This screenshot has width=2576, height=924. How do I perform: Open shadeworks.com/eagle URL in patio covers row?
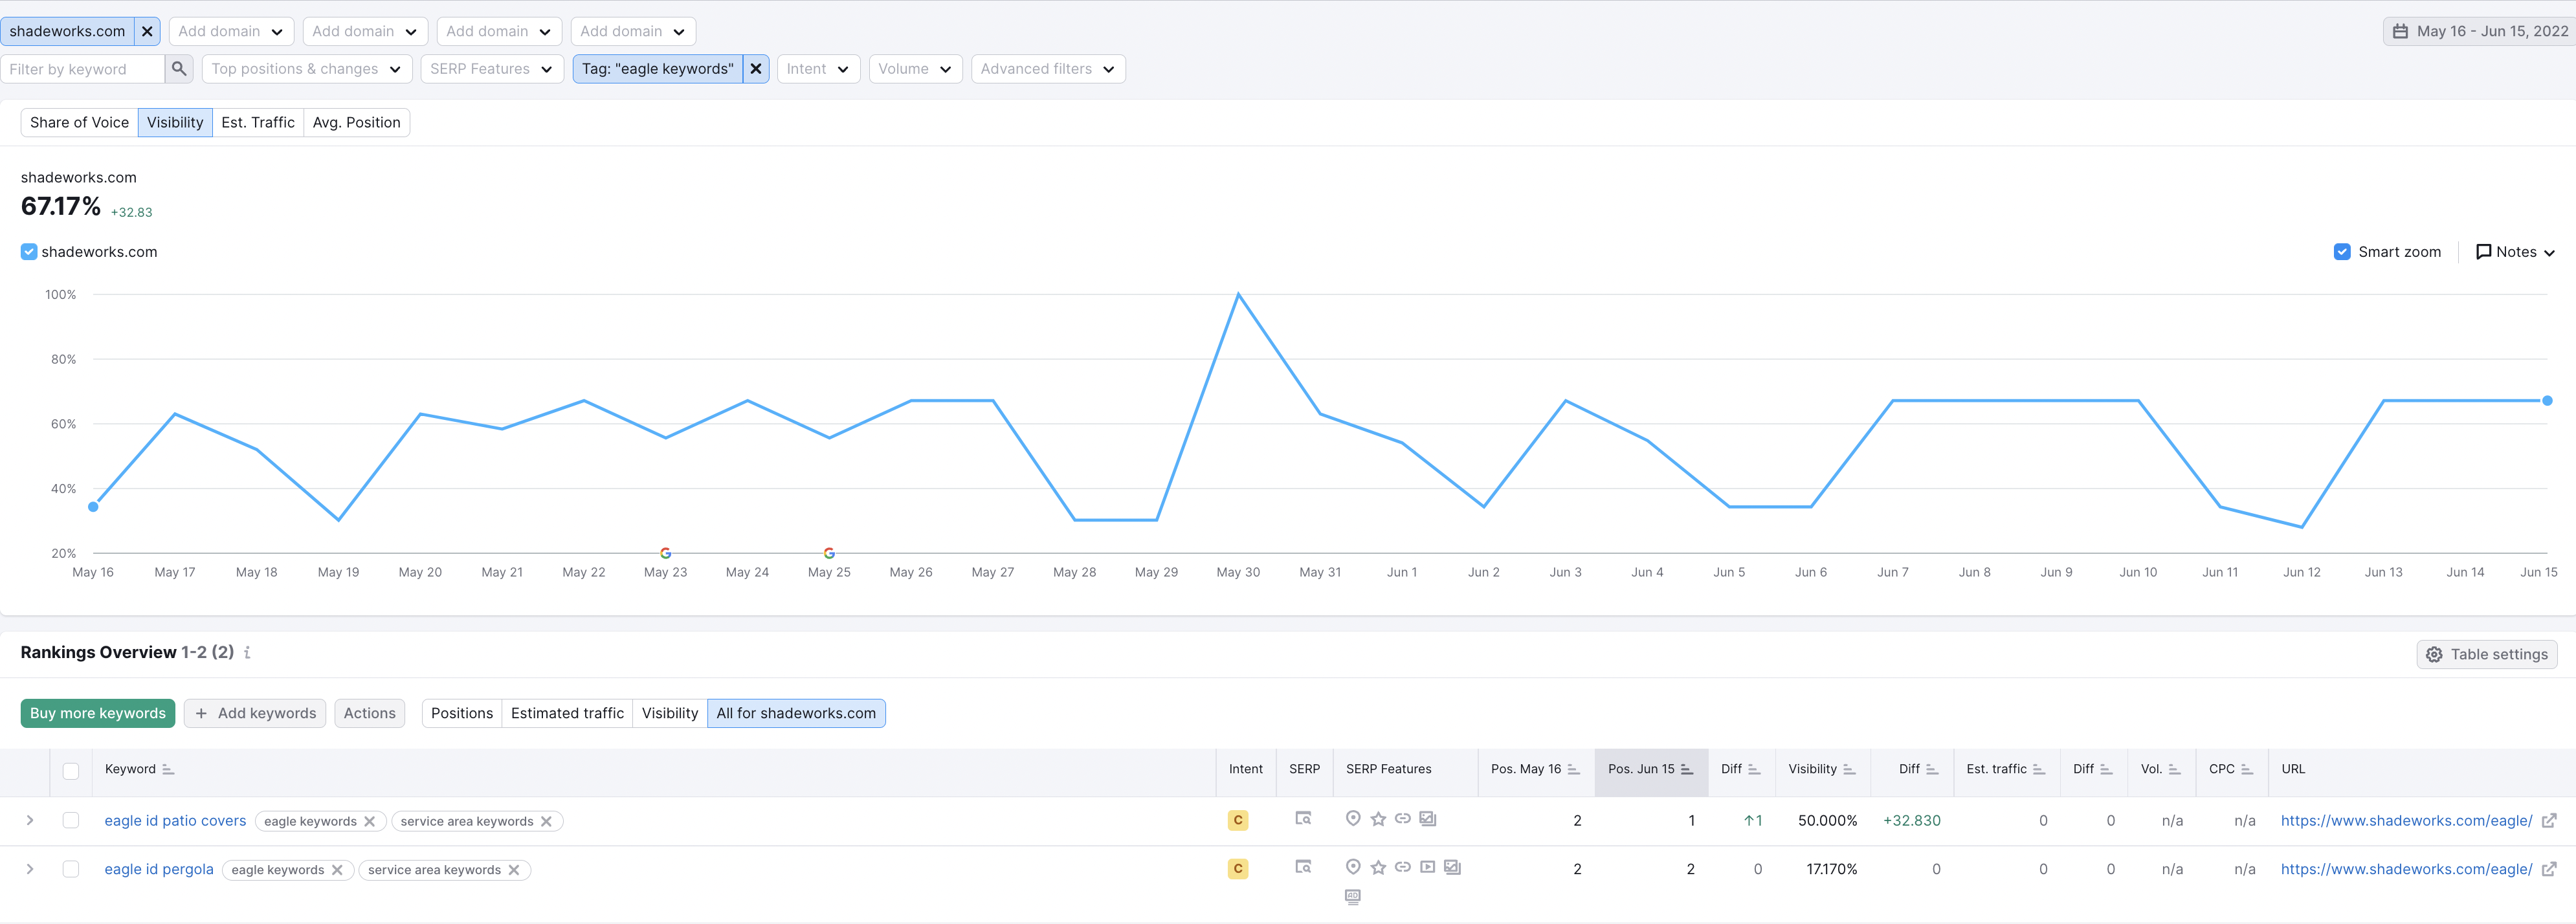(2406, 821)
